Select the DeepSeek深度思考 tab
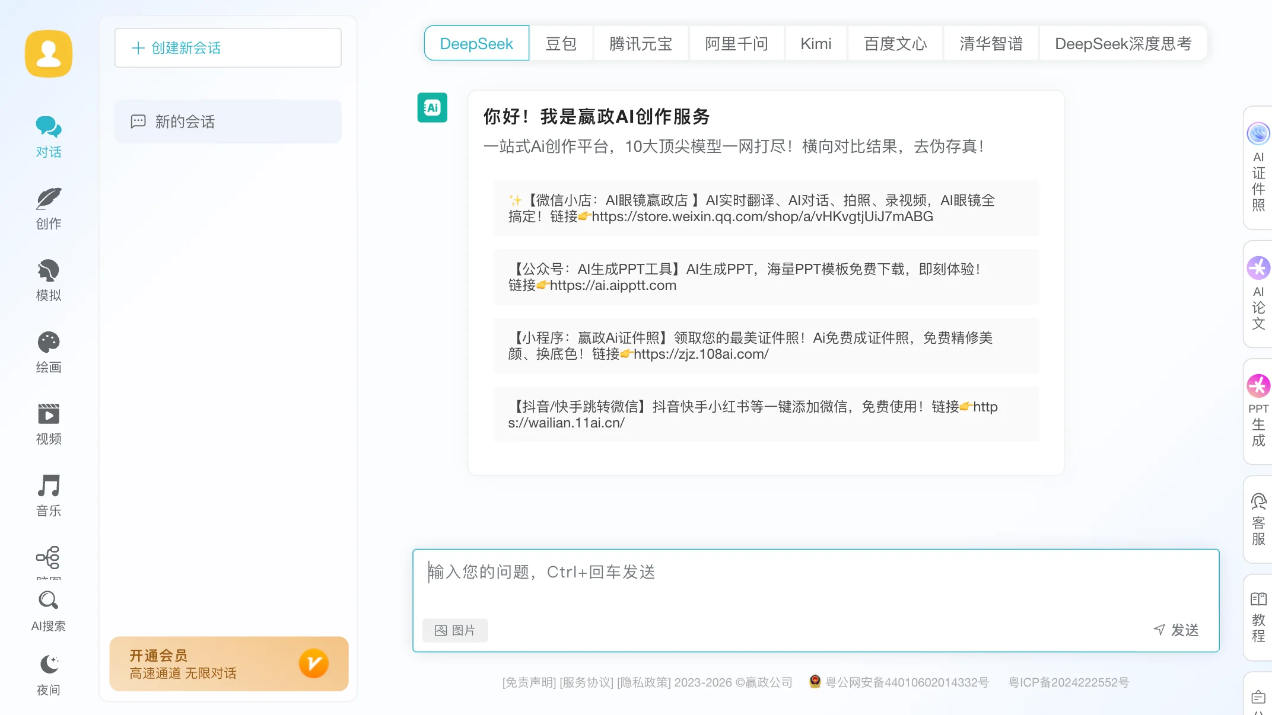Screen dimensions: 1272x715 click(1122, 43)
